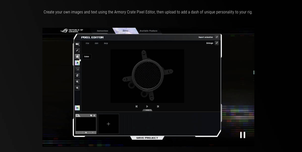Open the Help menu
Image resolution: width=302 pixels, height=152 pixels.
106,44
